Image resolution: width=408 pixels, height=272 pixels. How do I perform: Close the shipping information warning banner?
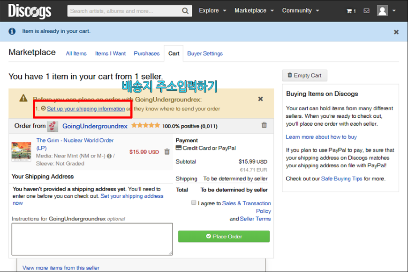[x=260, y=99]
